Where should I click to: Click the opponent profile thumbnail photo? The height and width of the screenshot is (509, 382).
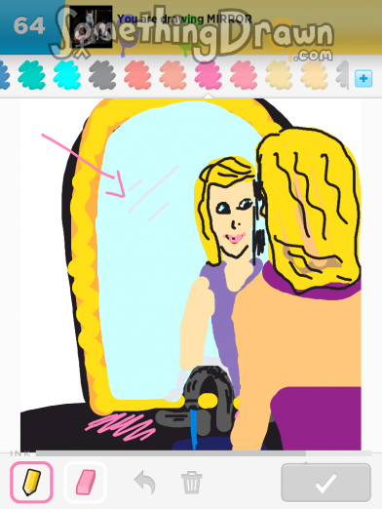92,27
